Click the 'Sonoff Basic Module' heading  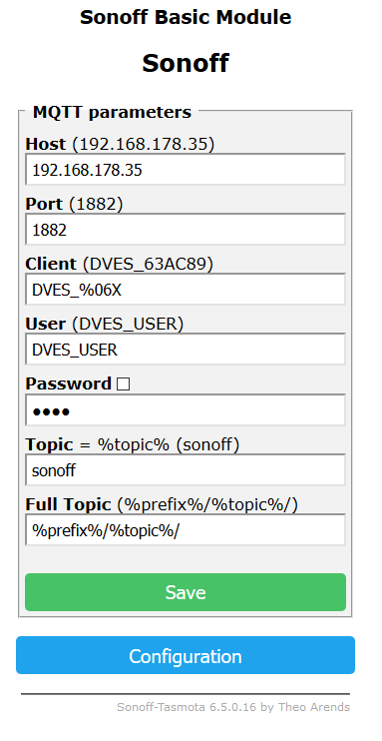coord(186,18)
